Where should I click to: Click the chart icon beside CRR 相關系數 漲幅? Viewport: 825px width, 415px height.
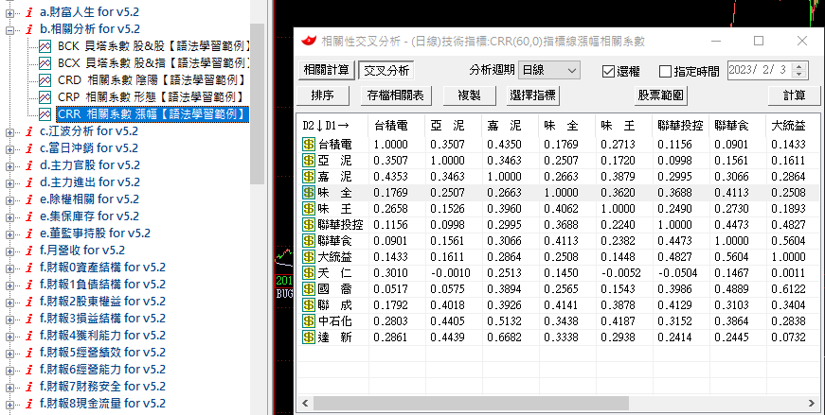point(45,114)
